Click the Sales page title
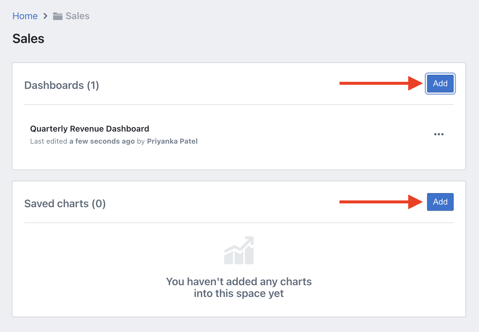 coord(28,39)
